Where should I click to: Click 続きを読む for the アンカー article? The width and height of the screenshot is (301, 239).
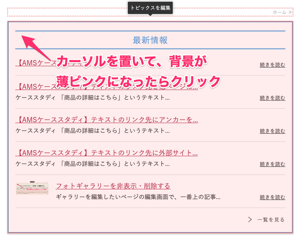pos(273,131)
